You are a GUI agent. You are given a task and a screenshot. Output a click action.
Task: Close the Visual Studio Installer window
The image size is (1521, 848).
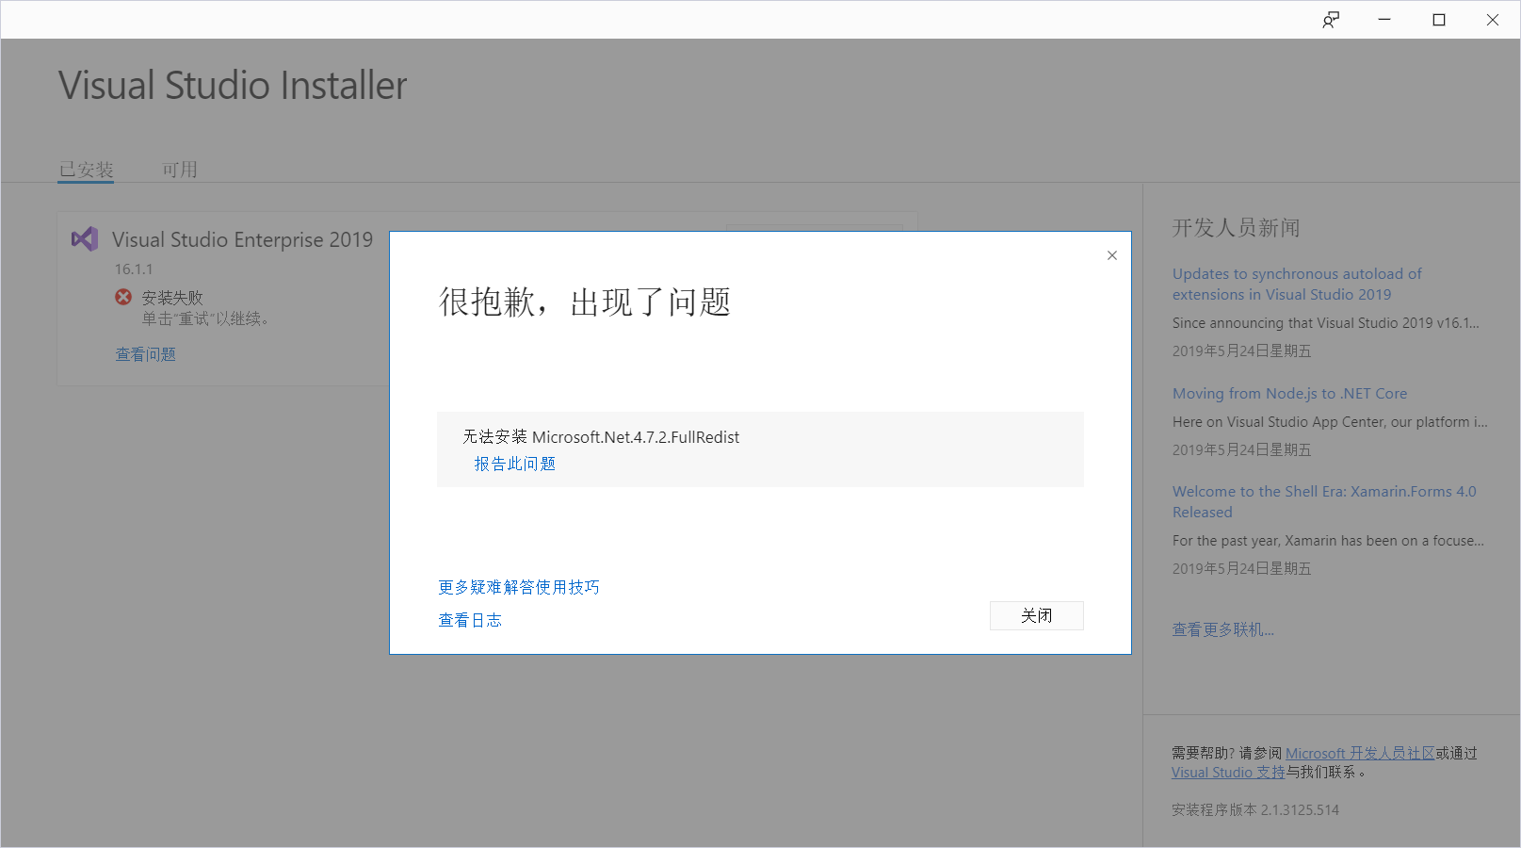click(x=1493, y=20)
